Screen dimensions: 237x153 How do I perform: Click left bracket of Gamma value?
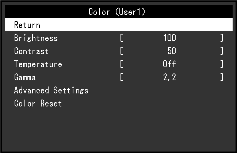click(x=121, y=77)
